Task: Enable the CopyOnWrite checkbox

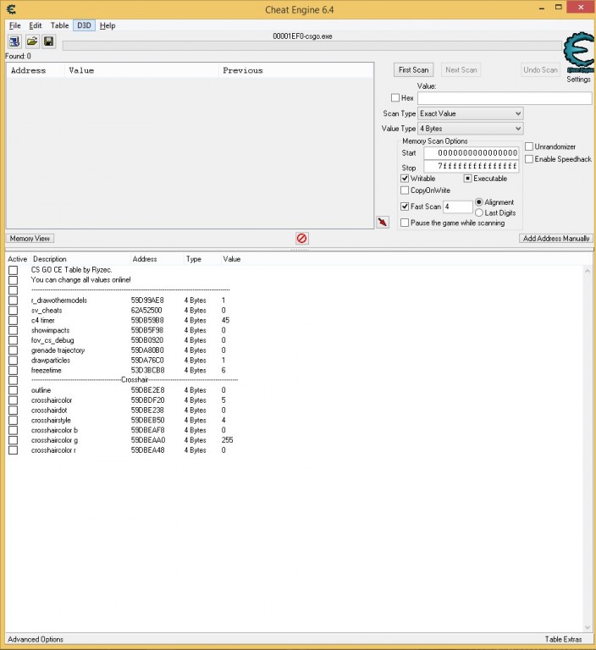Action: coord(405,190)
